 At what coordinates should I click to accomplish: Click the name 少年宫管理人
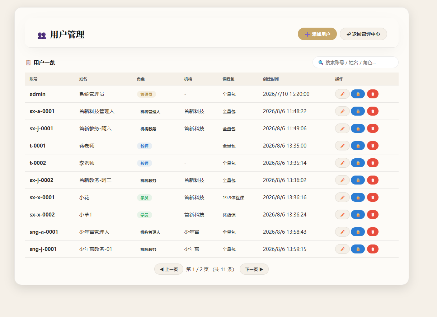[x=94, y=232]
